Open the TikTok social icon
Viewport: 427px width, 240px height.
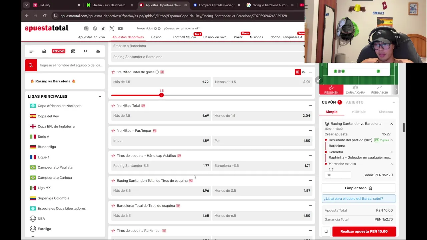click(x=103, y=29)
